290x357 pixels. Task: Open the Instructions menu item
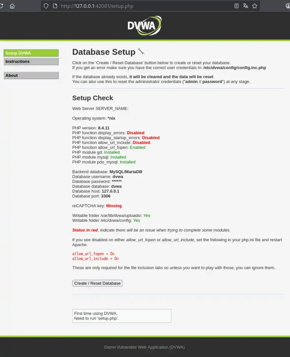point(31,61)
